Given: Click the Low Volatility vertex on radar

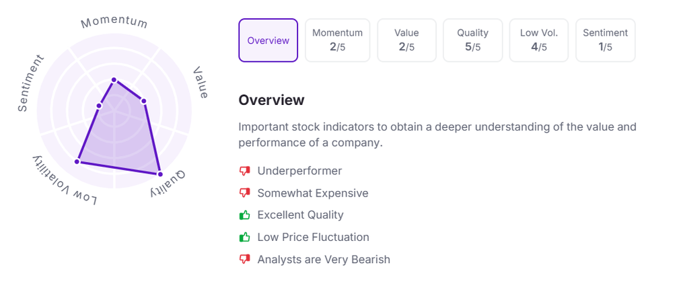Looking at the screenshot, I should point(77,161).
